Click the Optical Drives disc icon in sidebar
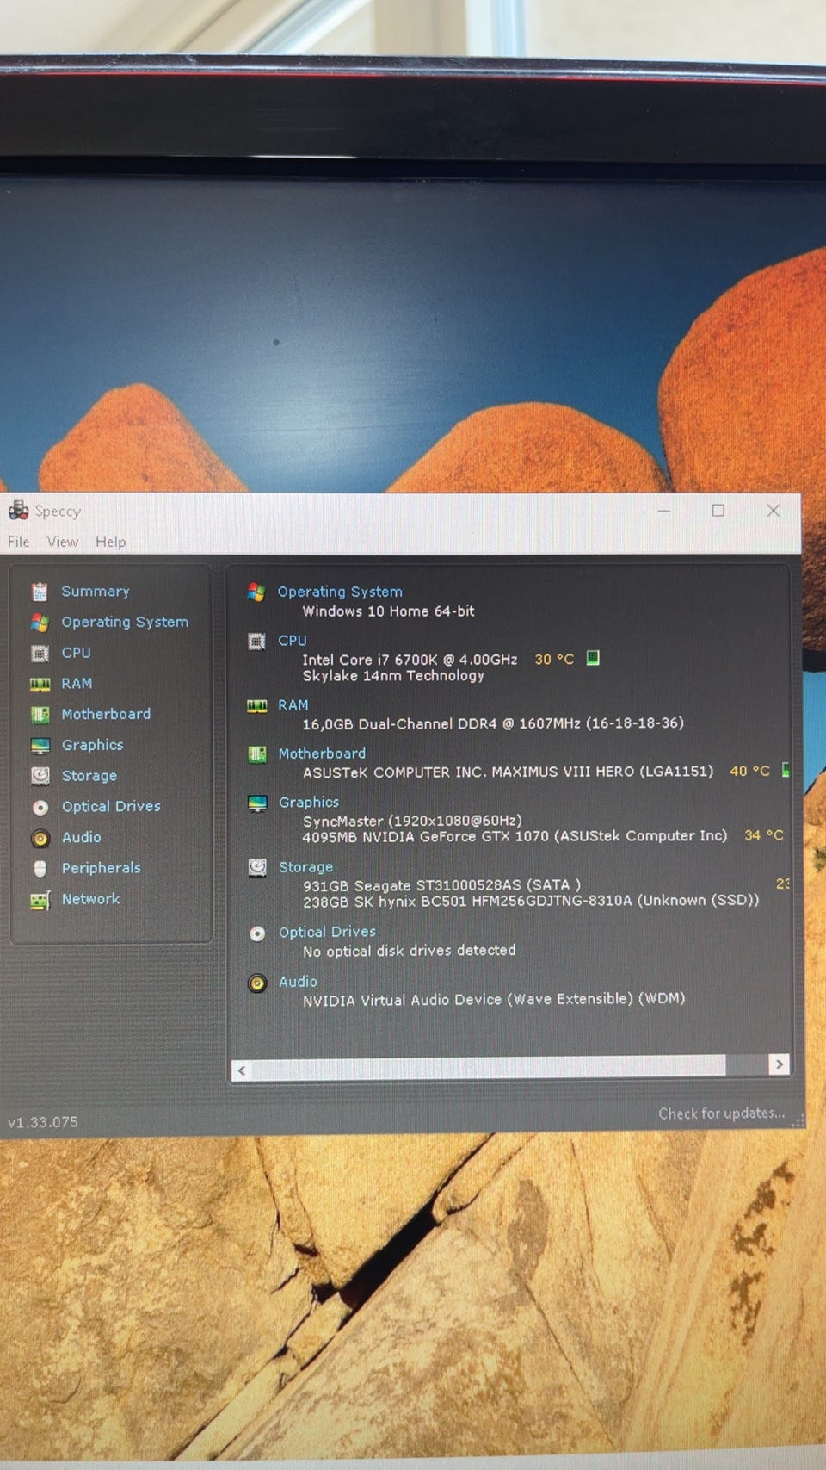This screenshot has width=826, height=1470. coord(40,807)
